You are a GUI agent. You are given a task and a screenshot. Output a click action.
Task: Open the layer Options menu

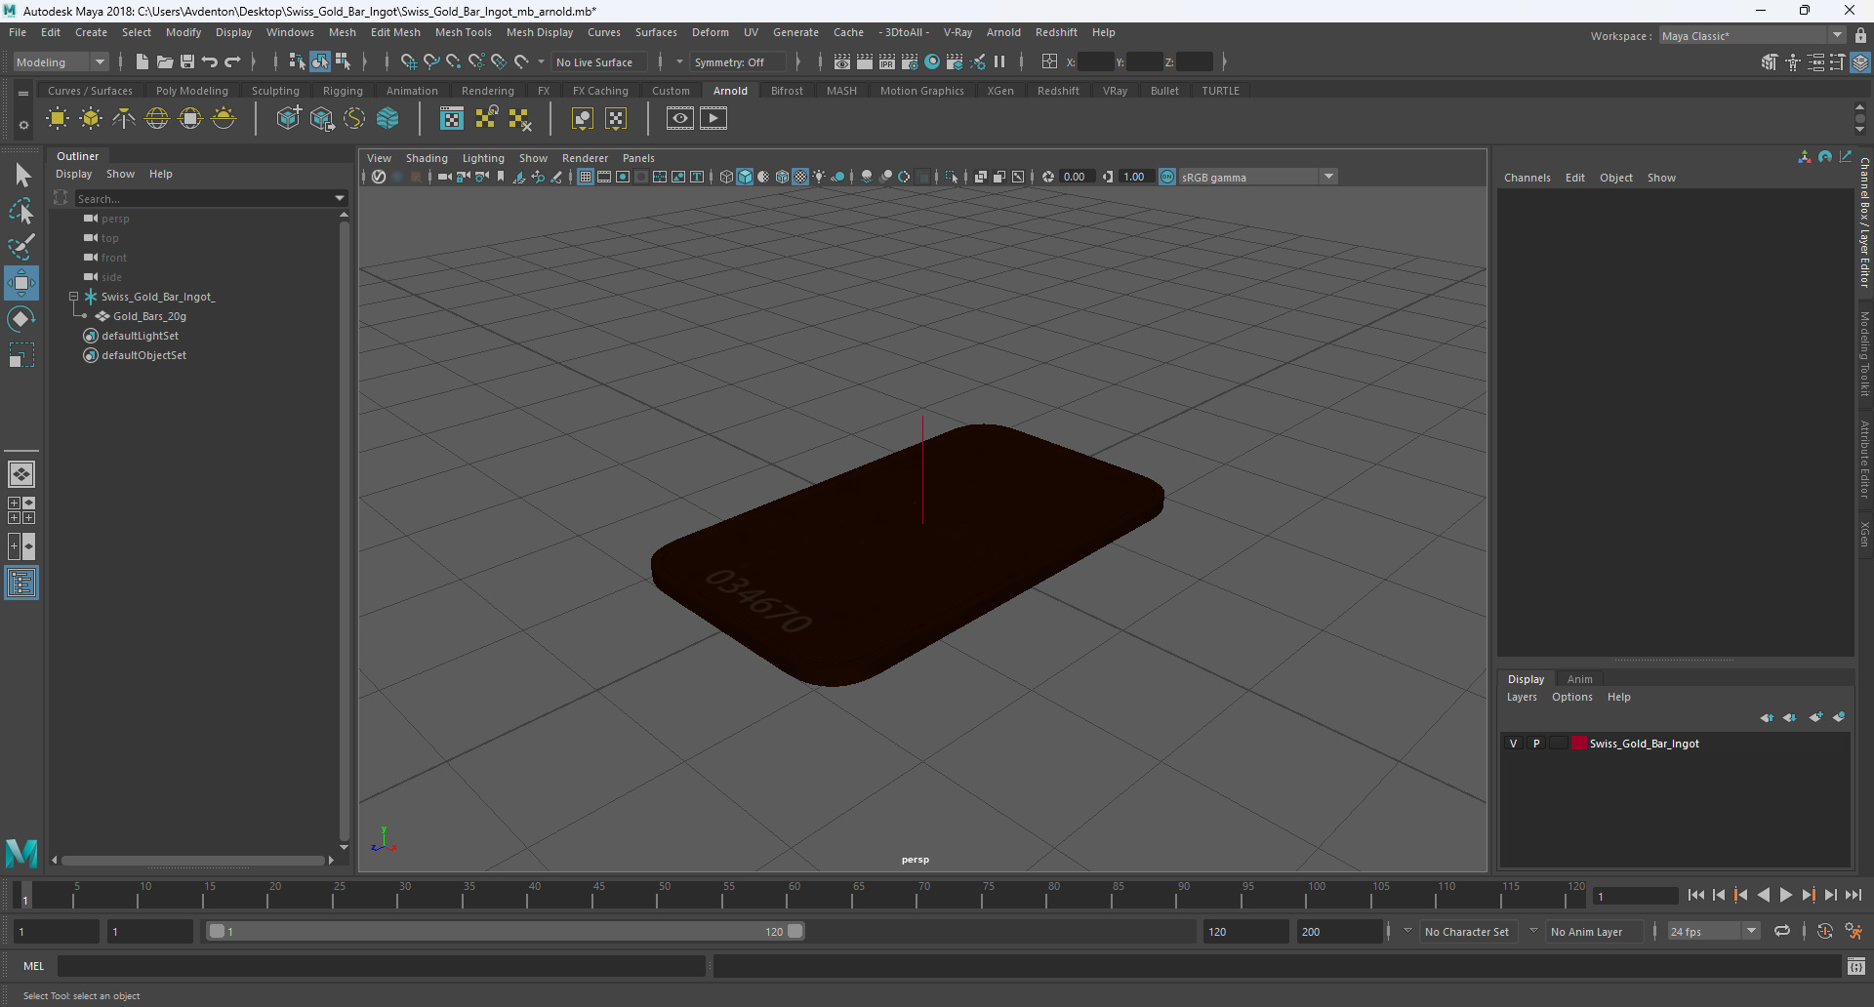(x=1571, y=697)
